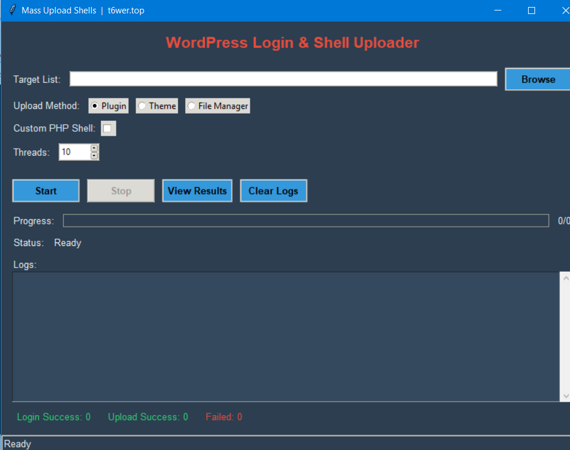Click the red 'WordPress Login & Shell Uploader' heading
Screen dimensions: 570x450
click(293, 43)
